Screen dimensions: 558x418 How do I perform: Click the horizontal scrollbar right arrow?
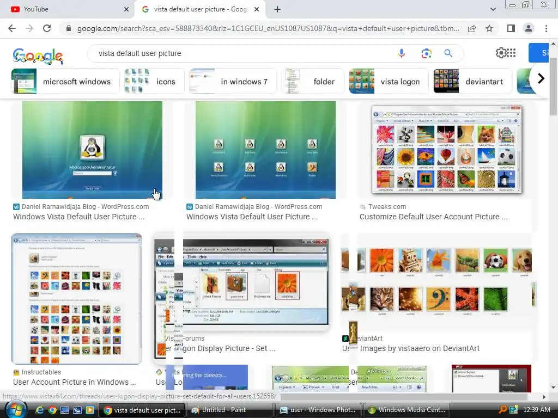(544, 397)
